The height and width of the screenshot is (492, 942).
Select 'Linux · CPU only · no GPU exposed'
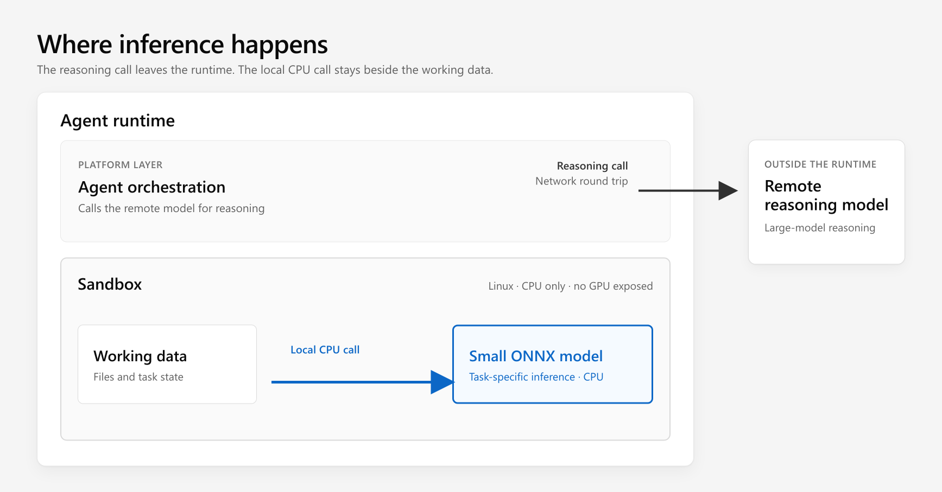(571, 286)
